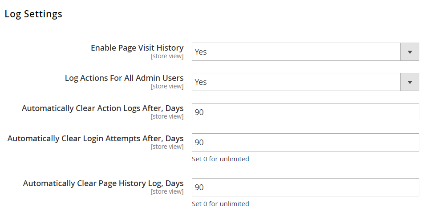Click store view scope under Clear Action Logs
This screenshot has width=438, height=219.
[167, 117]
